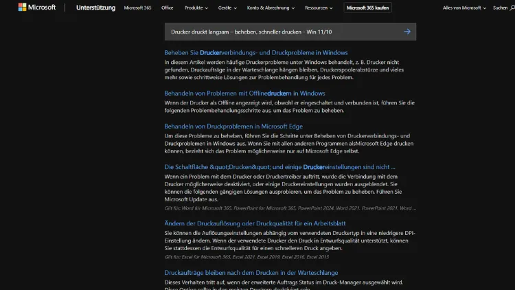Image resolution: width=515 pixels, height=290 pixels.
Task: Open the Unterstützung home link
Action: (95, 8)
